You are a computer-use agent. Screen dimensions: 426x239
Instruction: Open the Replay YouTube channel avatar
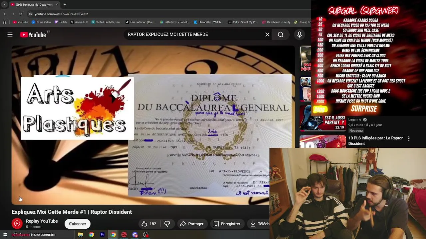[17, 224]
